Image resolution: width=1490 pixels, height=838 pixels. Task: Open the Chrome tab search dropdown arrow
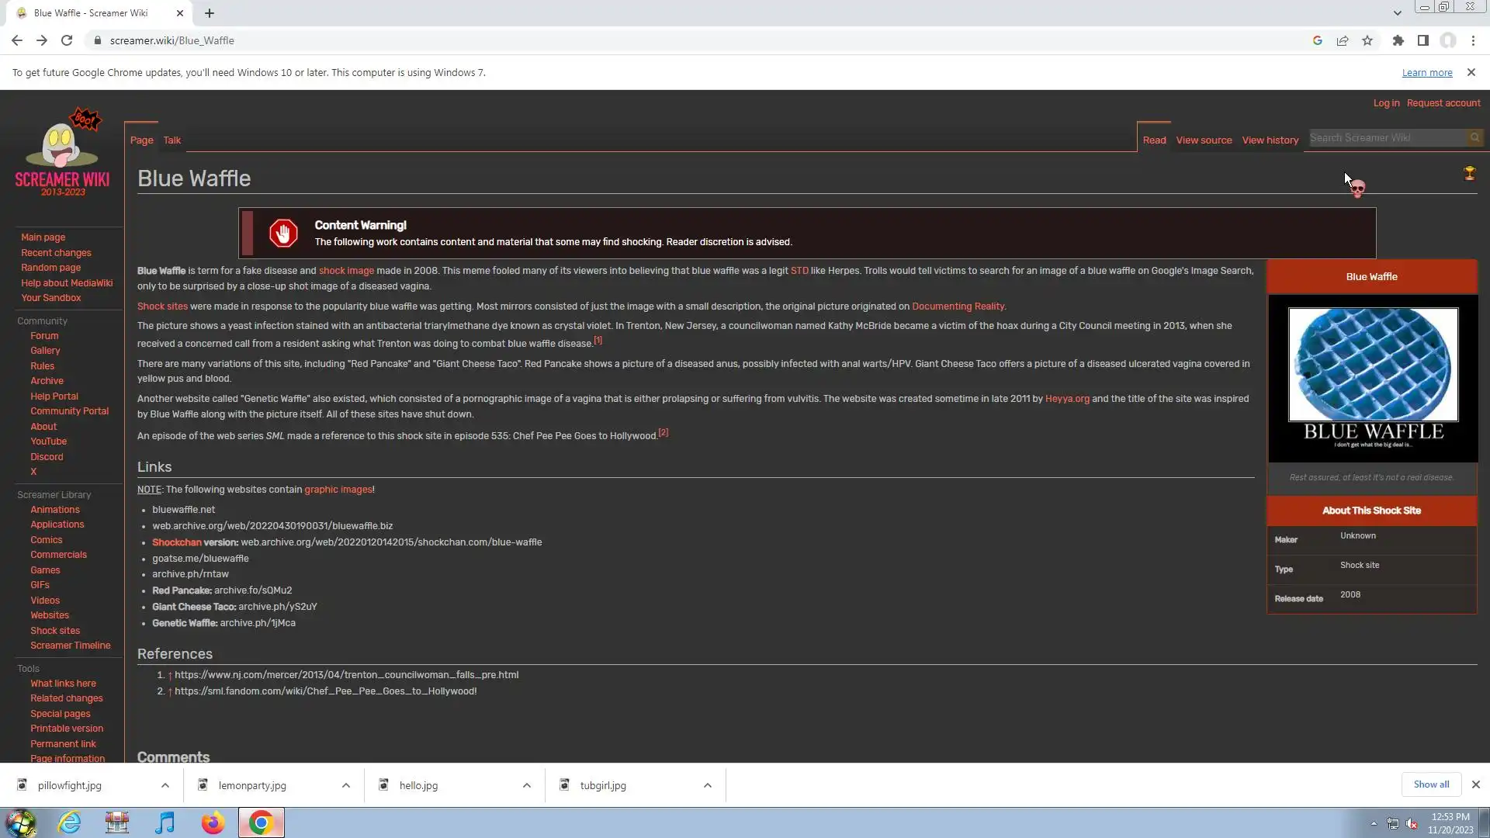(x=1397, y=13)
